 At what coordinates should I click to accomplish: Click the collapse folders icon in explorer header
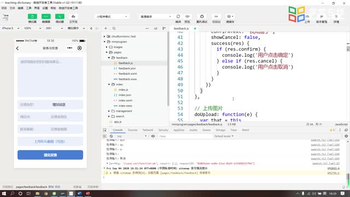(x=155, y=28)
